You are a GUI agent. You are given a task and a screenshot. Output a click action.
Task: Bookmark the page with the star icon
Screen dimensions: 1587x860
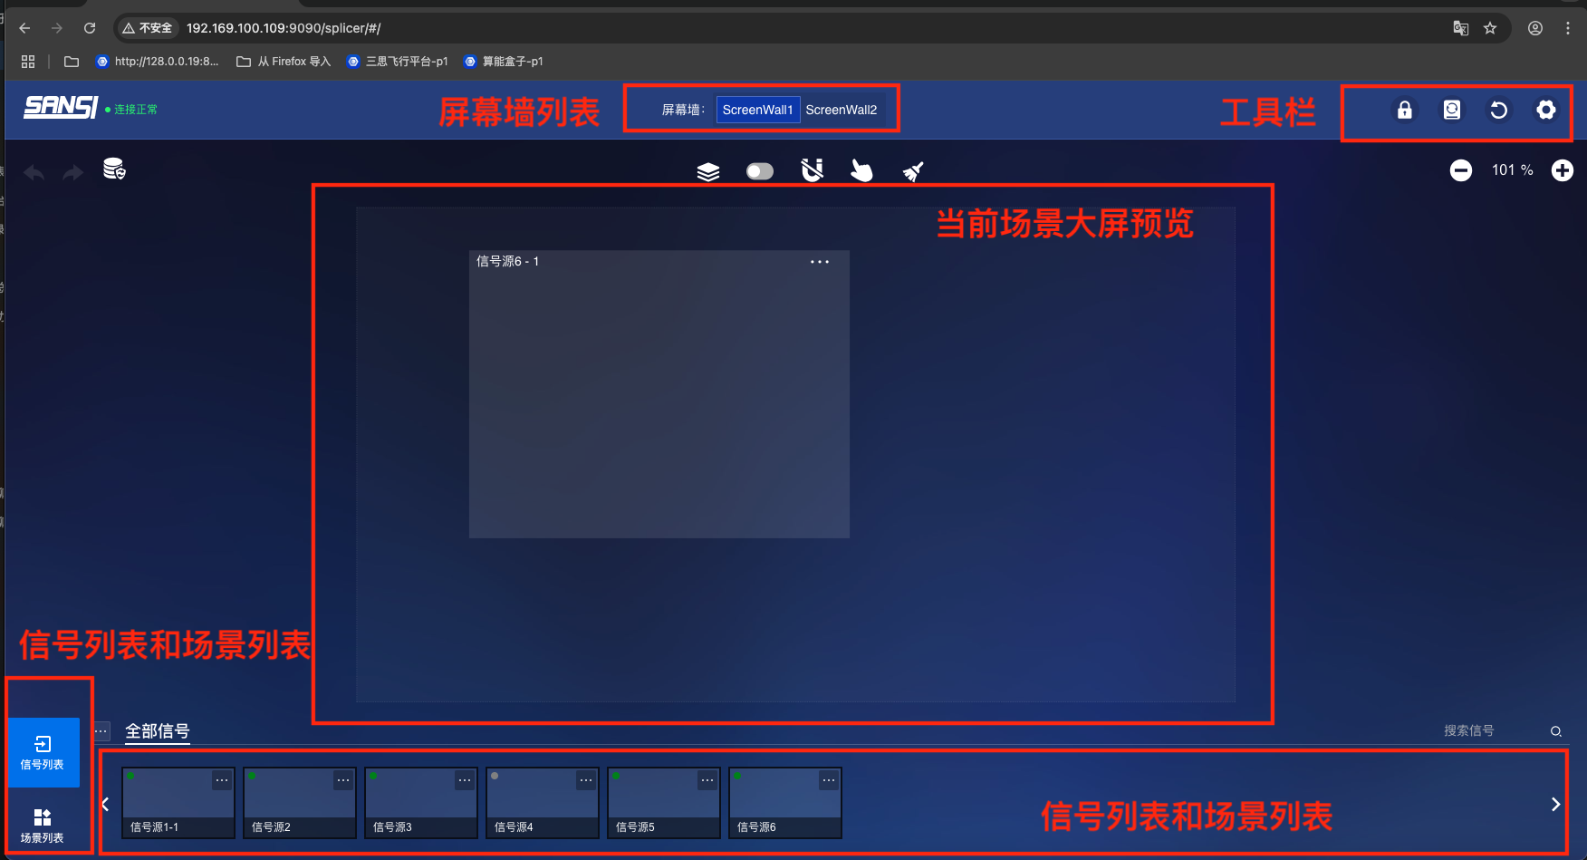(1490, 28)
